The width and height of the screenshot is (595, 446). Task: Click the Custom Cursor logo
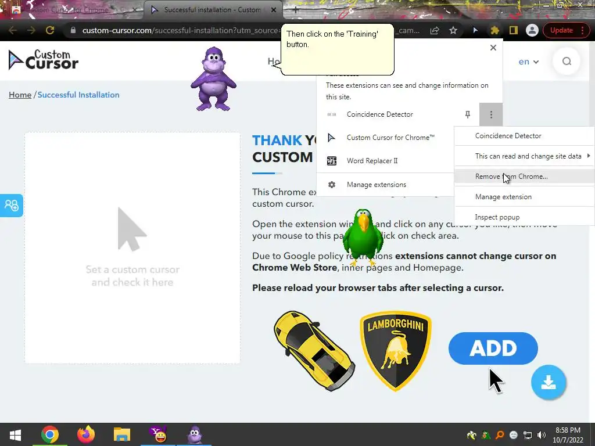(43, 60)
